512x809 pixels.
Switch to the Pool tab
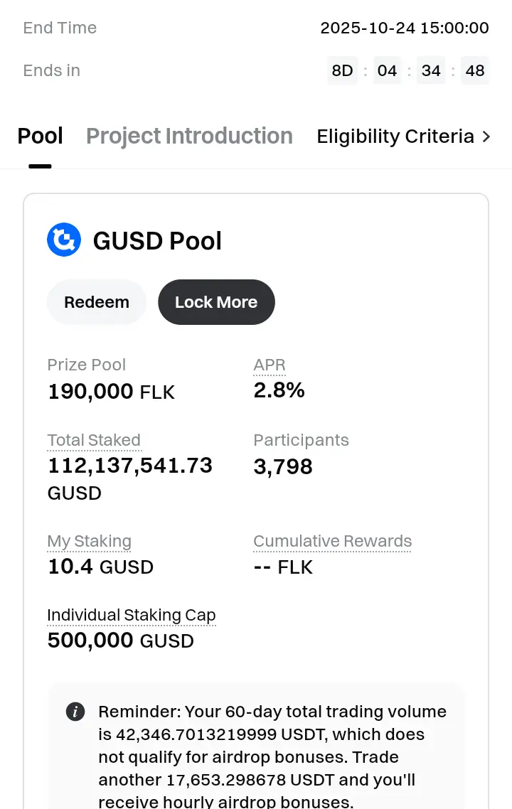click(41, 136)
